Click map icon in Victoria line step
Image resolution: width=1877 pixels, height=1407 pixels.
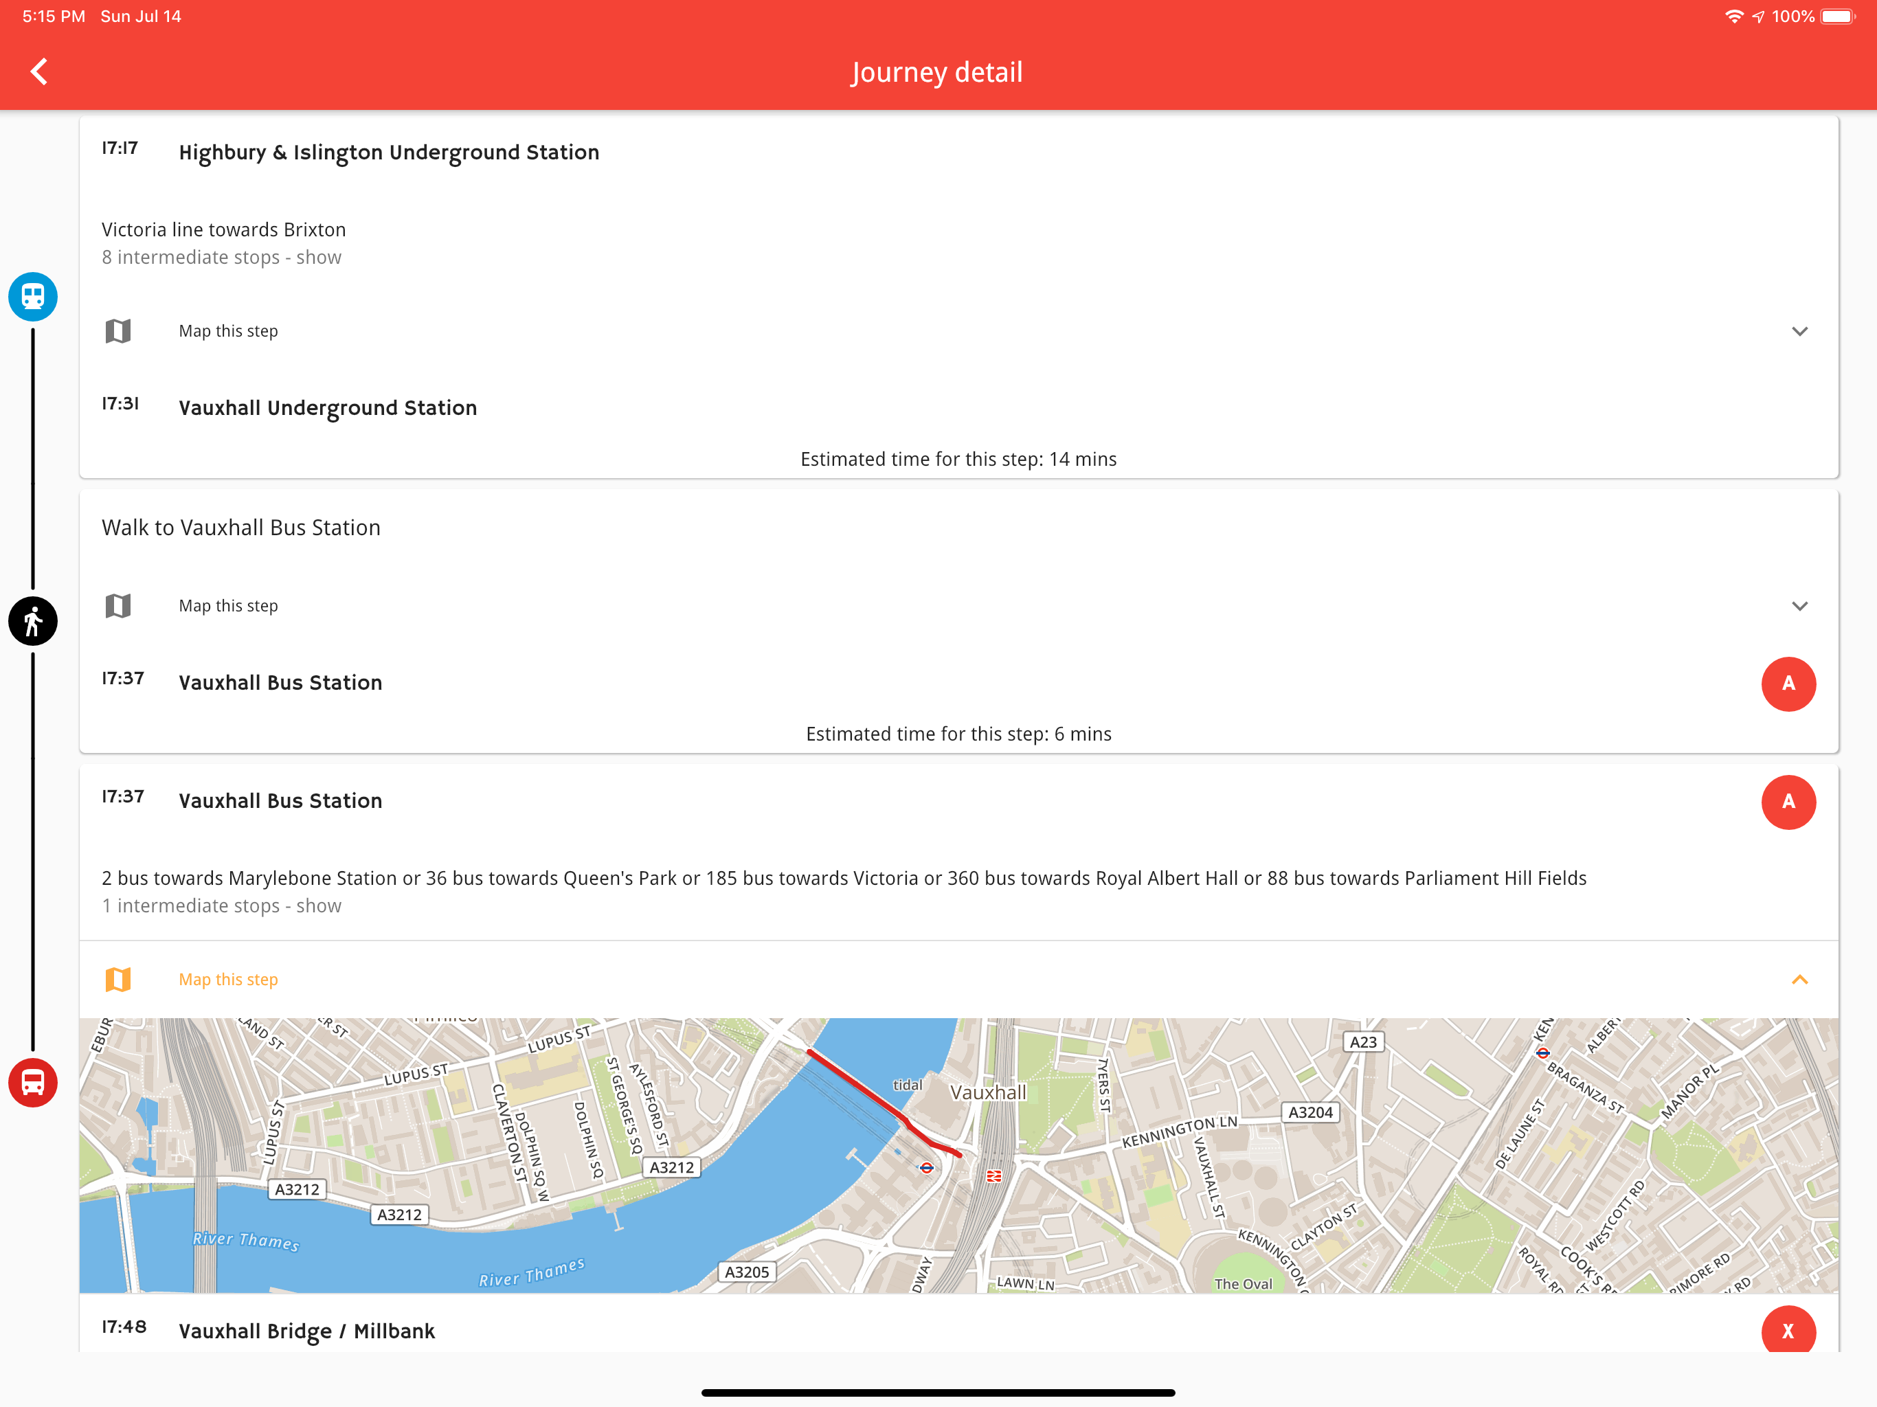pos(118,331)
